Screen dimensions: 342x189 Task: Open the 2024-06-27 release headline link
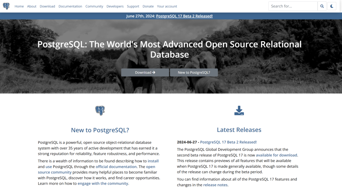tap(228, 142)
